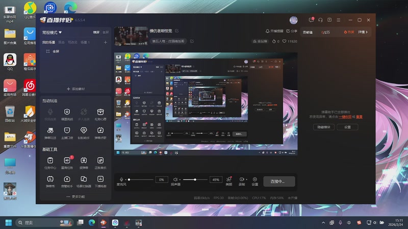Image resolution: width=408 pixels, height=229 pixels.
Task: Switch to 竖屏 portrait mode
Action: pos(106,32)
